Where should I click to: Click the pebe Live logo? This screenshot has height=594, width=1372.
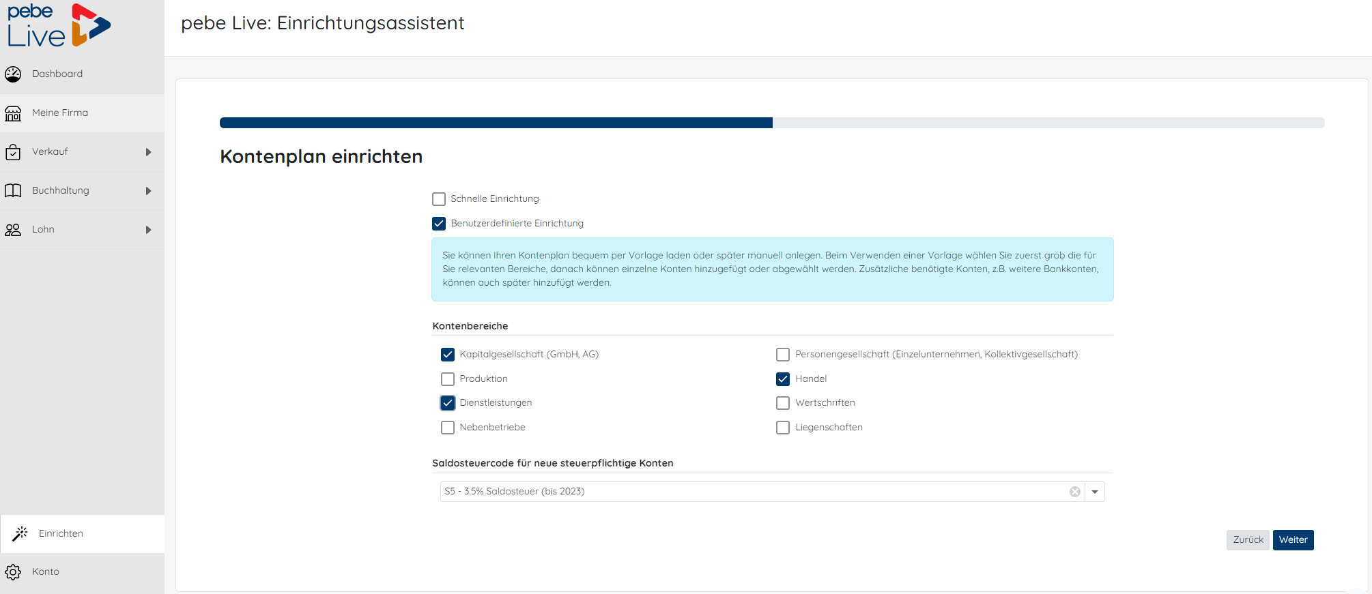tap(59, 26)
